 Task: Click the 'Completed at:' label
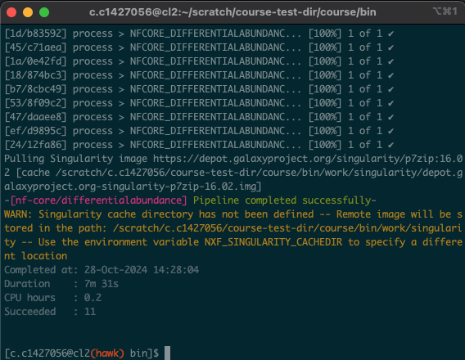[41, 270]
